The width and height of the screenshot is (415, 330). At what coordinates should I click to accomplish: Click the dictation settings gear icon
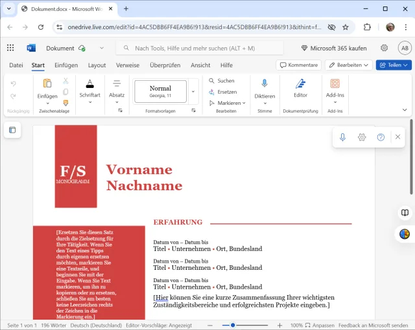tap(362, 137)
